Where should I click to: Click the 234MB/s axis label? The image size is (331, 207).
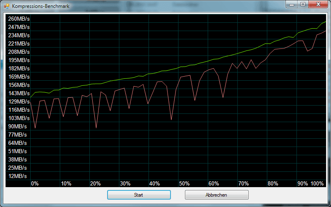tap(19, 36)
